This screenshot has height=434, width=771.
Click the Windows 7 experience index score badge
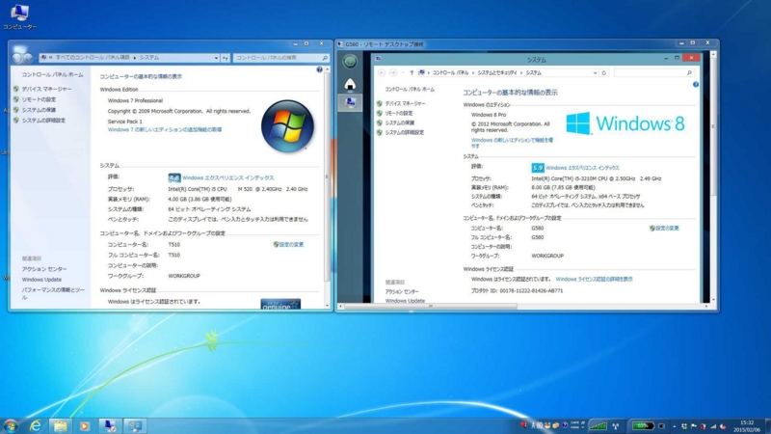click(174, 177)
